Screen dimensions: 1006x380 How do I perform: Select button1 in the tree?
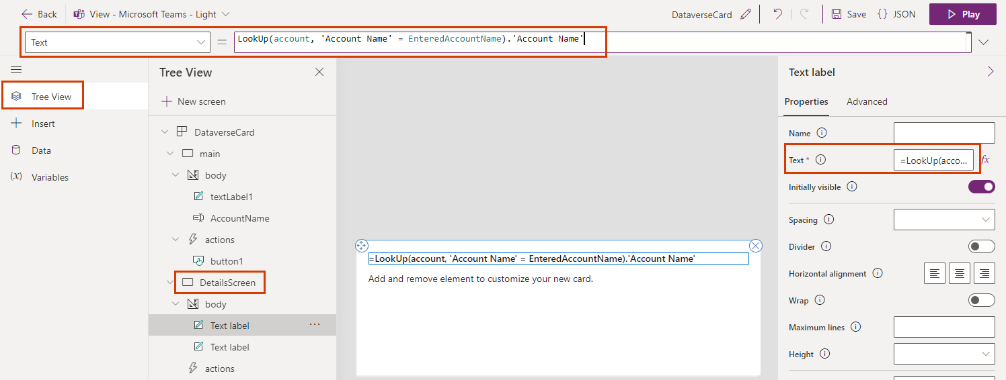coord(227,261)
